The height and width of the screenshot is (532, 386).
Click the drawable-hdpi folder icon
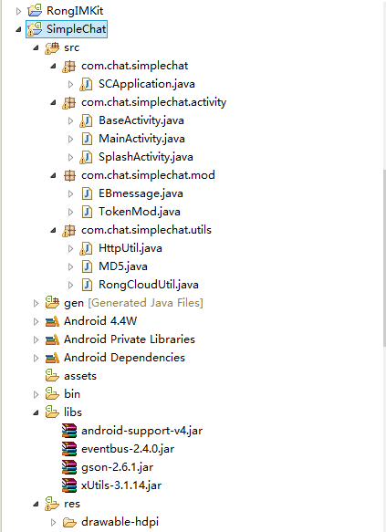pos(69,522)
